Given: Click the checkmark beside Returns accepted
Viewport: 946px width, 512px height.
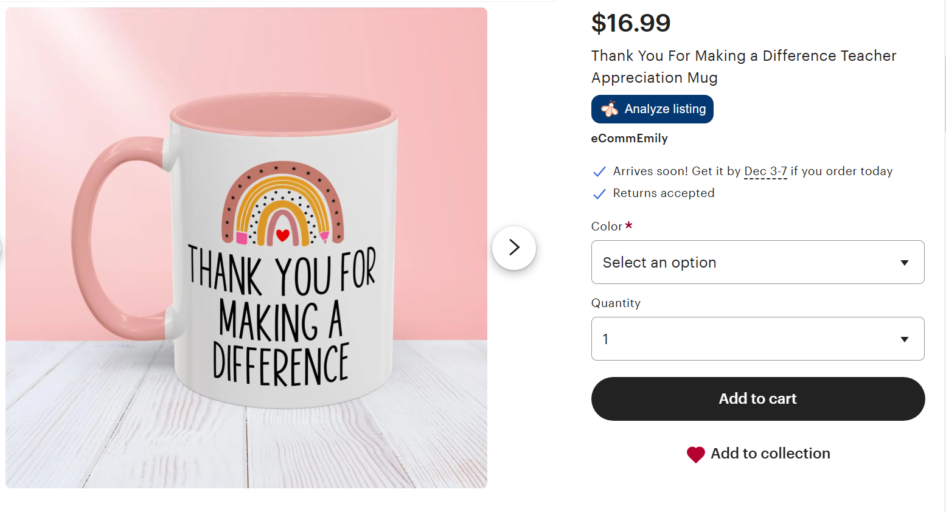Looking at the screenshot, I should (x=599, y=193).
